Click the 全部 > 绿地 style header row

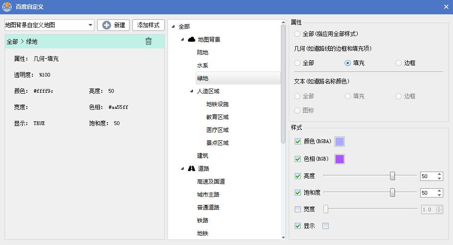(85, 41)
